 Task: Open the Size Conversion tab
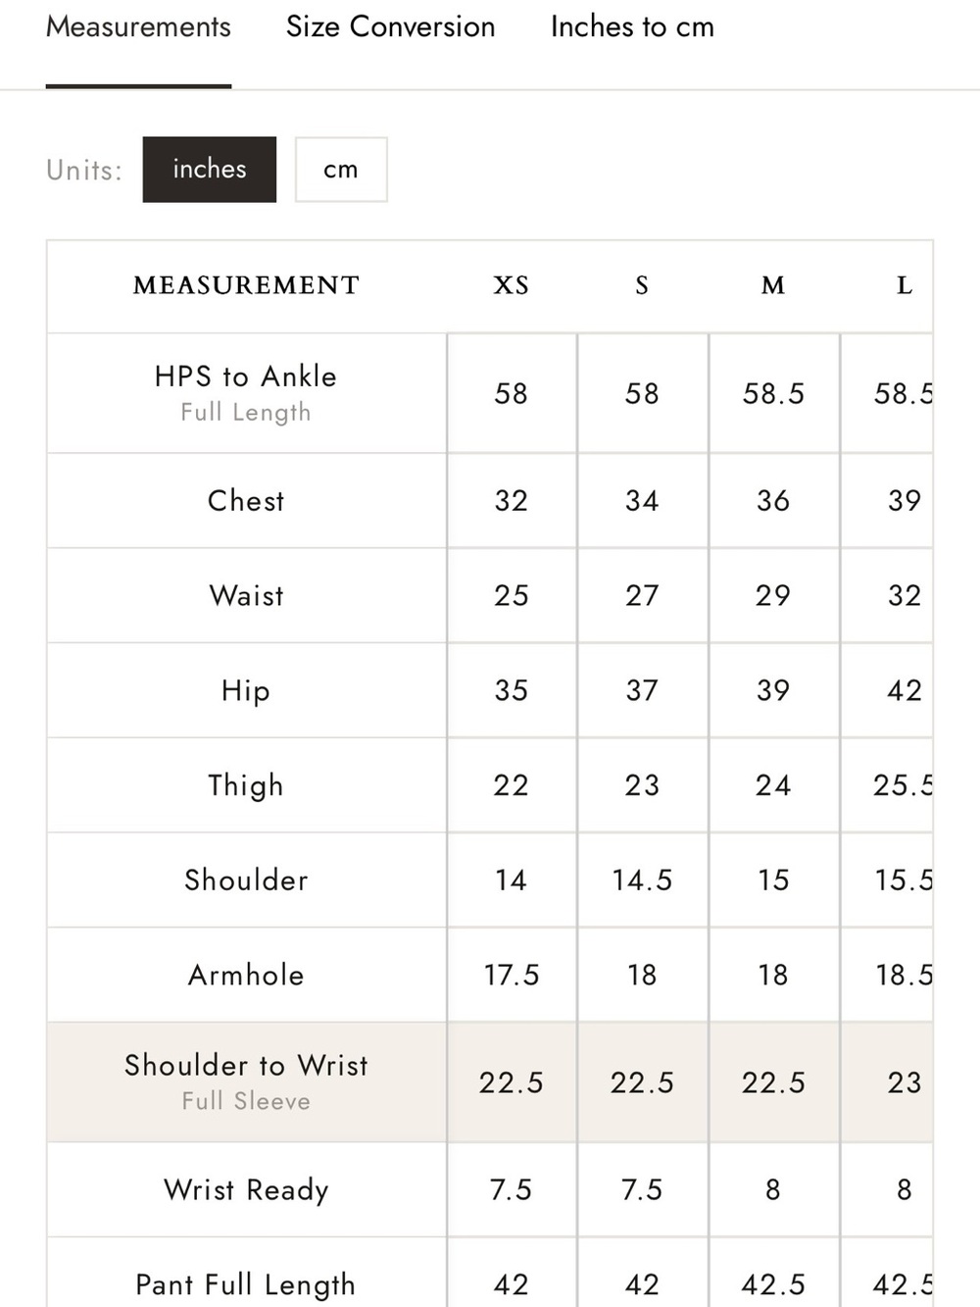(x=390, y=27)
